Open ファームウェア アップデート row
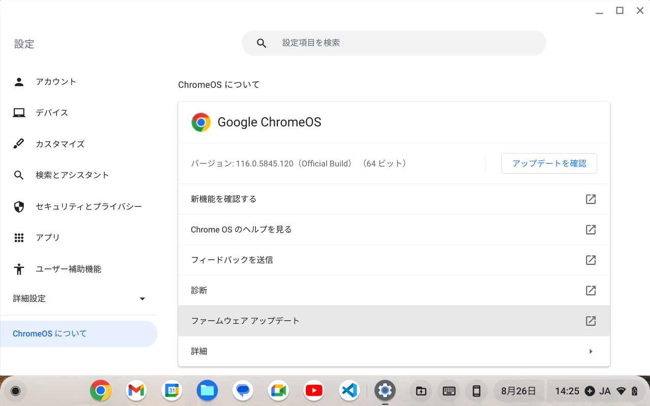650x406 pixels. (394, 321)
